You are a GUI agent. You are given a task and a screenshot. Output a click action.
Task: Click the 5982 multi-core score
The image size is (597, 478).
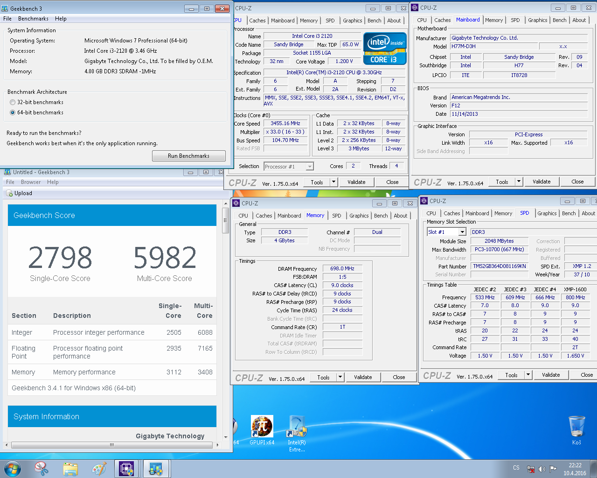click(x=165, y=258)
